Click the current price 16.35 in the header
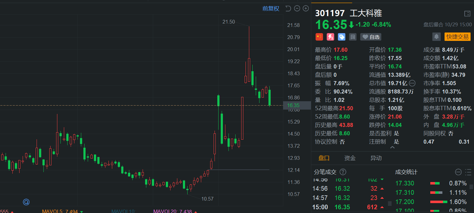The image size is (474, 213). [331, 24]
